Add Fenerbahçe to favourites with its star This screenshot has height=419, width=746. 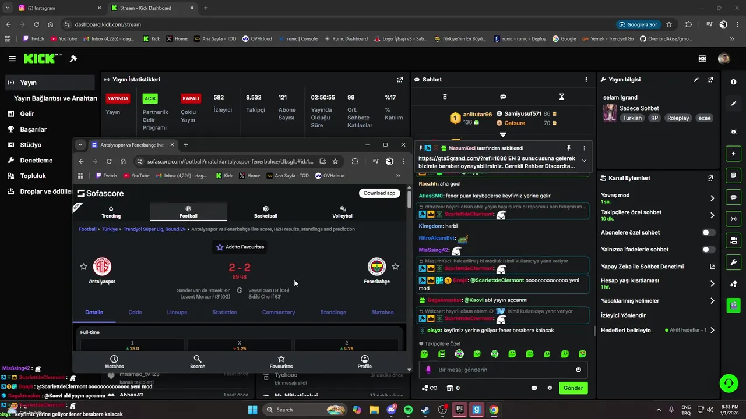coord(395,267)
